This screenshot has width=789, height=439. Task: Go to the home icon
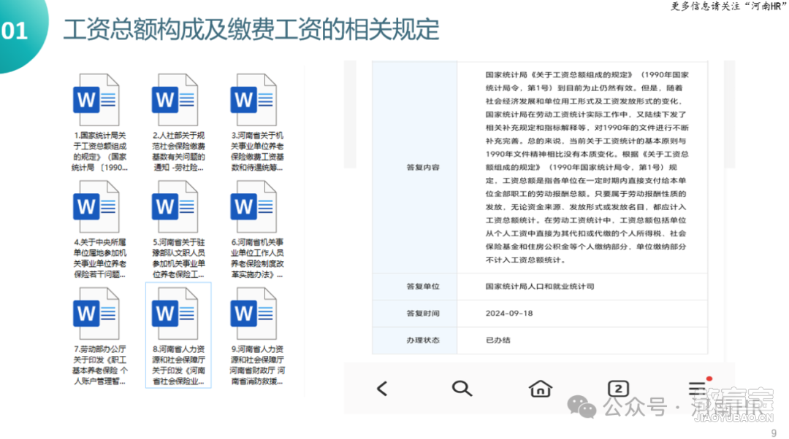click(541, 388)
